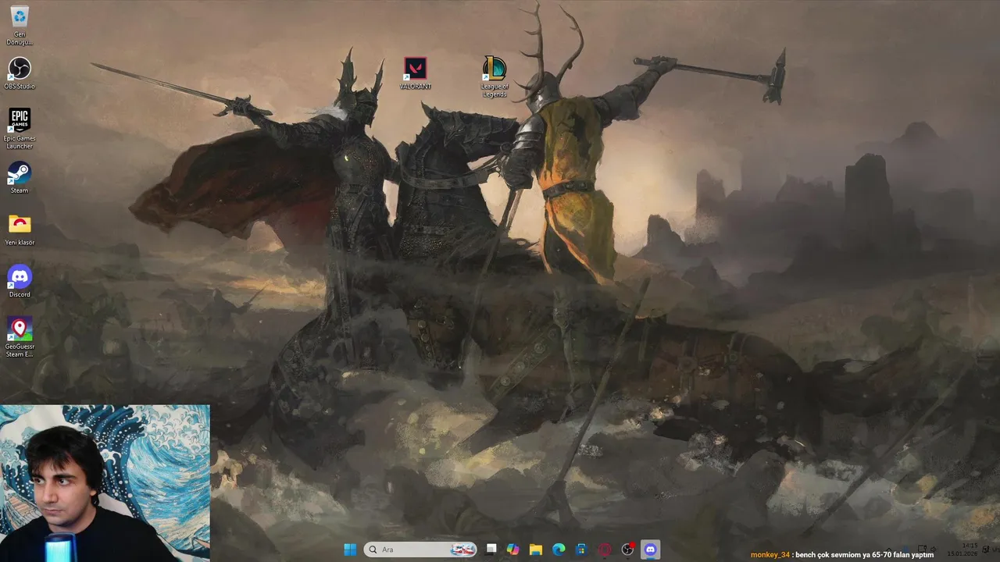The height and width of the screenshot is (562, 1000).
Task: Click the webcam overlay thumbnail
Action: (105, 482)
